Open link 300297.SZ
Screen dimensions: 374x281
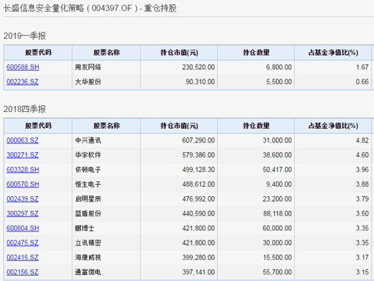(x=22, y=214)
